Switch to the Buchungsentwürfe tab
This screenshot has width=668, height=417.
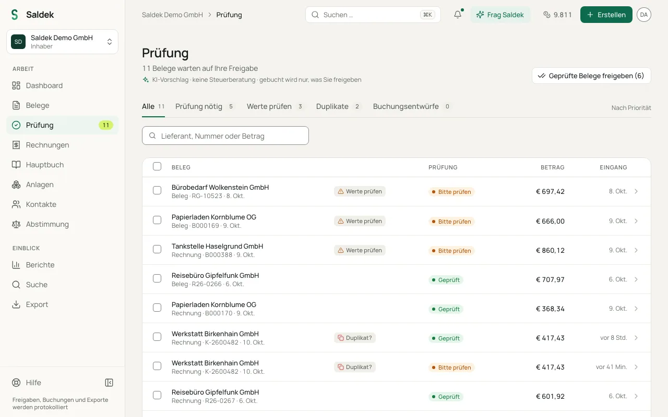coord(412,106)
